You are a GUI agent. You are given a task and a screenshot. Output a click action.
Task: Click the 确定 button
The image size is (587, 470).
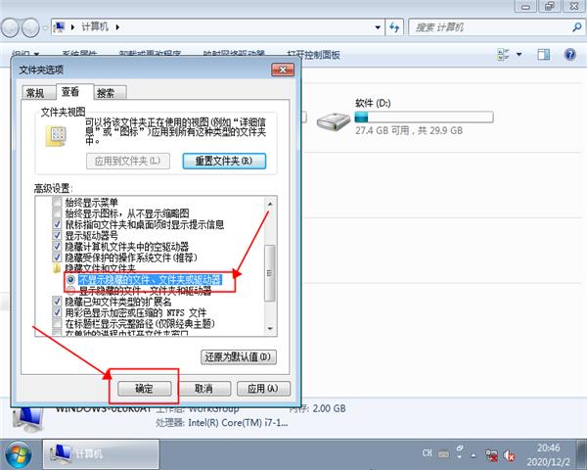(x=143, y=388)
